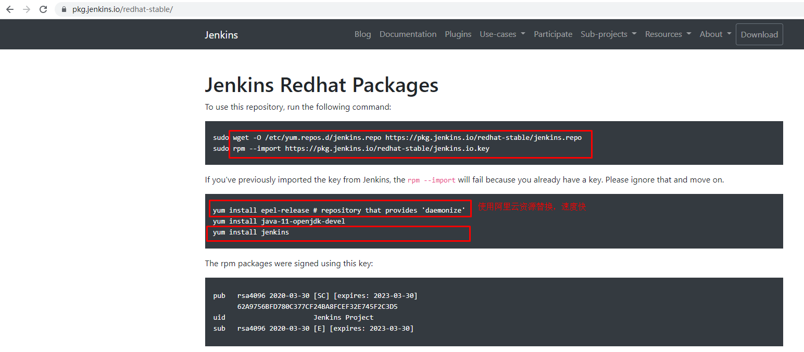
Task: Click the Jenkins Redhat Packages heading
Action: tap(321, 85)
